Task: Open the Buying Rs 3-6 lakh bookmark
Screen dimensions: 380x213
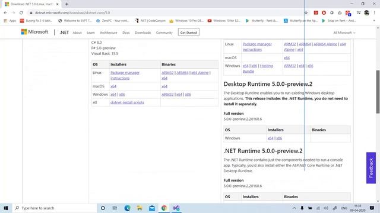Action: coord(36,21)
